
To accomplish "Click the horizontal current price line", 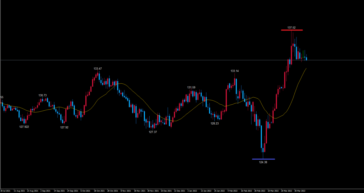I will [142, 60].
